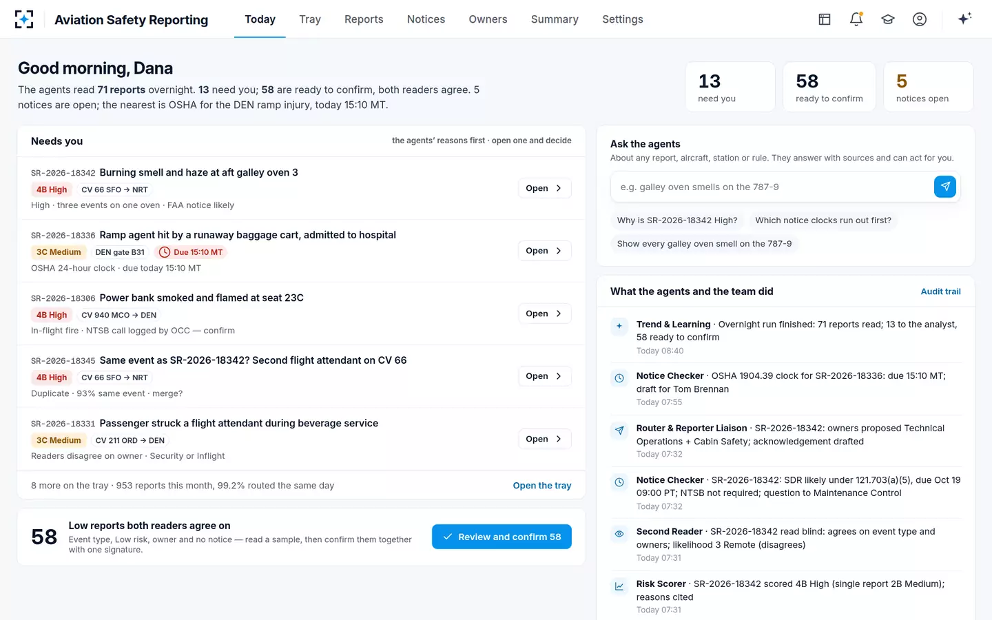Open the passenger struck flight attendant report

coord(544,439)
